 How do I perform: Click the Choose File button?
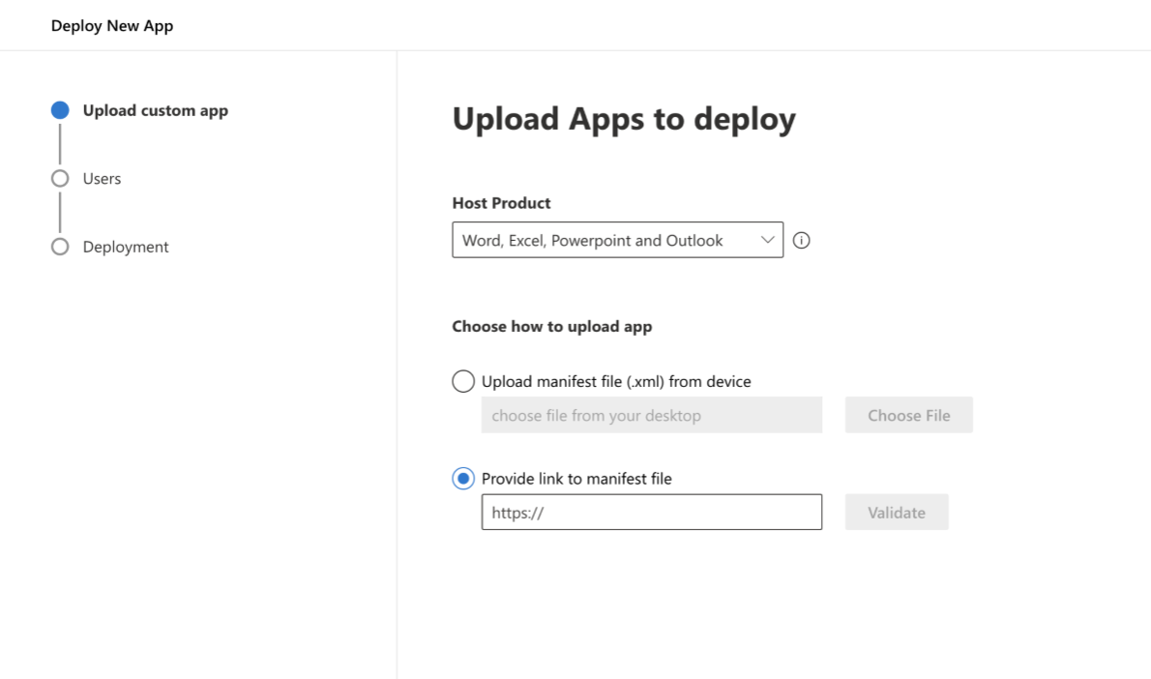click(x=907, y=414)
